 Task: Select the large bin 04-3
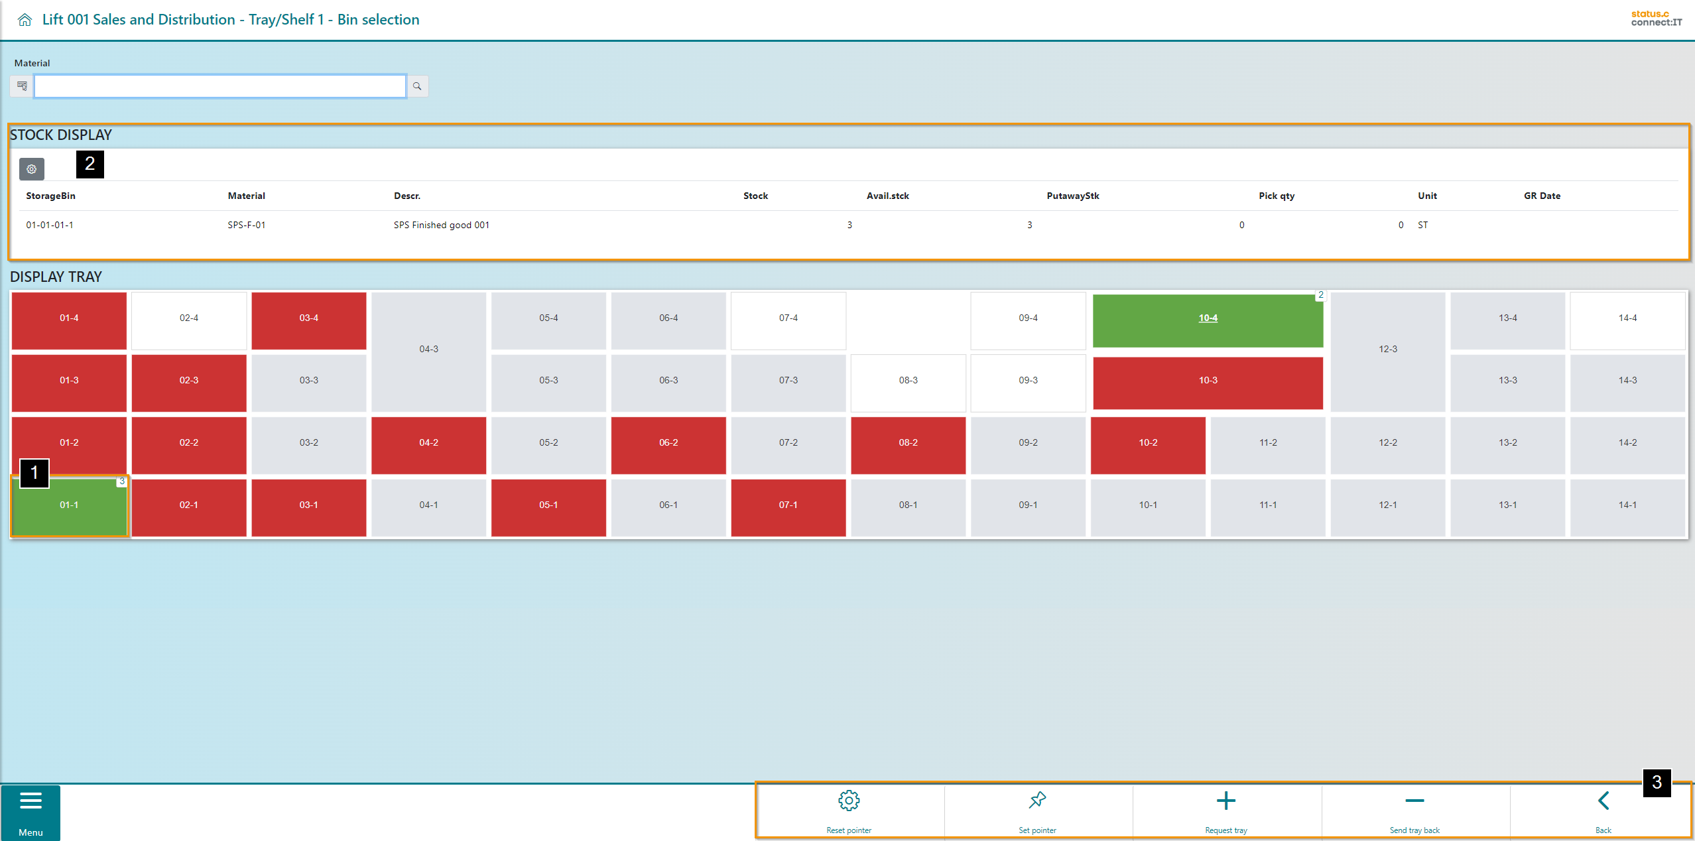pyautogui.click(x=428, y=350)
